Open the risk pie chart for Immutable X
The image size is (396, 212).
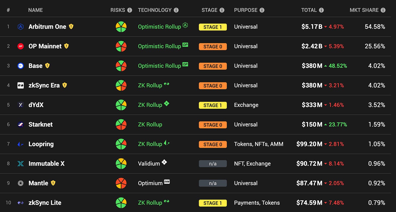pyautogui.click(x=121, y=164)
